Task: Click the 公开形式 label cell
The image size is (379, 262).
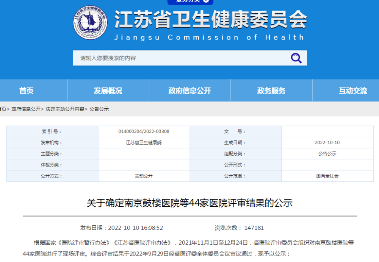Action: (236, 165)
